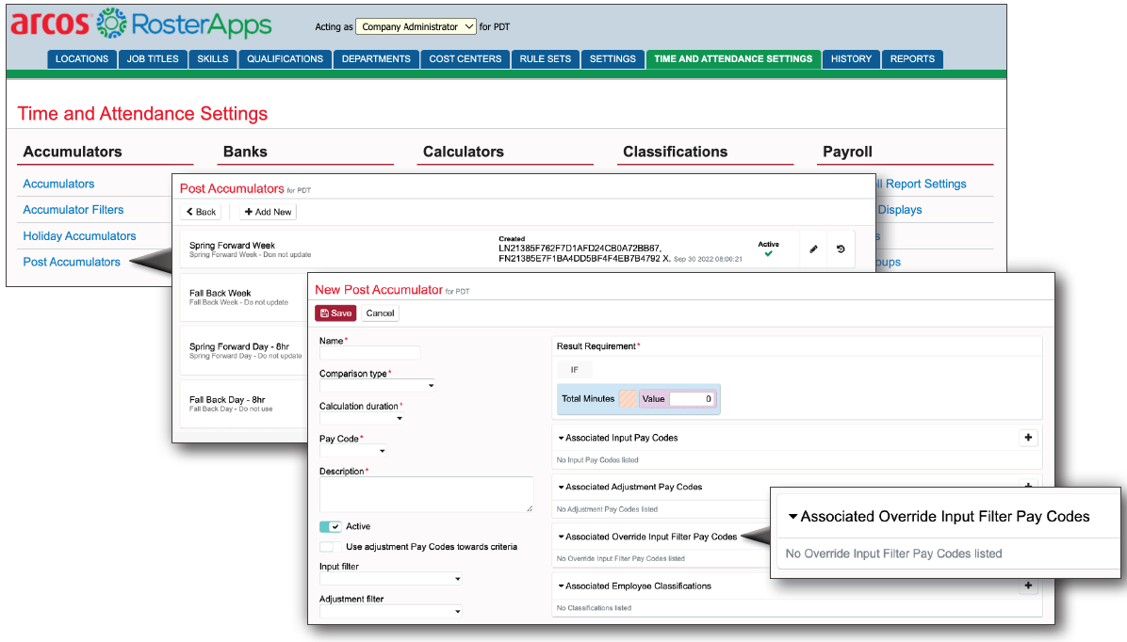
Task: Click the Arcos RosterApps logo
Action: click(x=141, y=25)
